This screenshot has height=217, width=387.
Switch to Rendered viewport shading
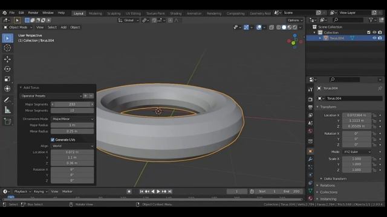(295, 27)
